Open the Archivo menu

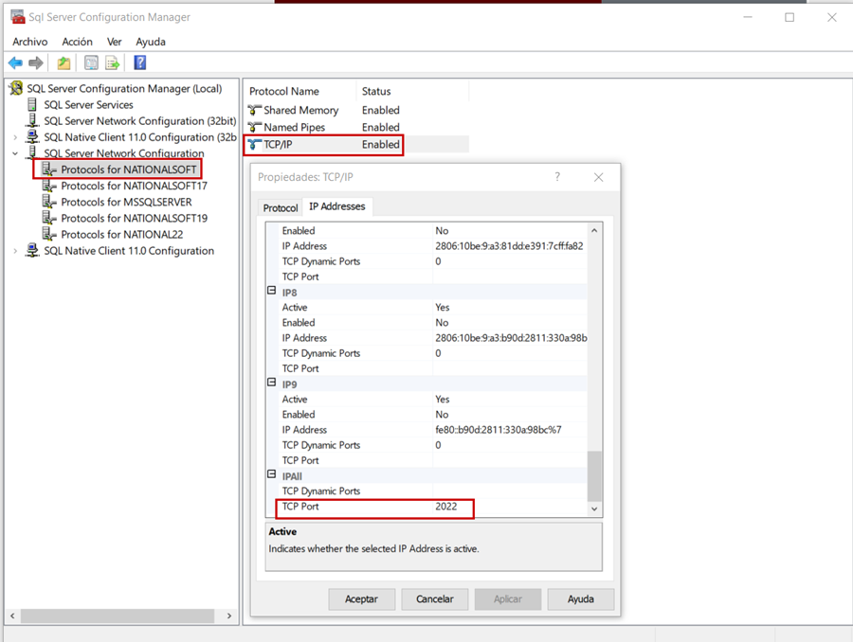pyautogui.click(x=30, y=42)
